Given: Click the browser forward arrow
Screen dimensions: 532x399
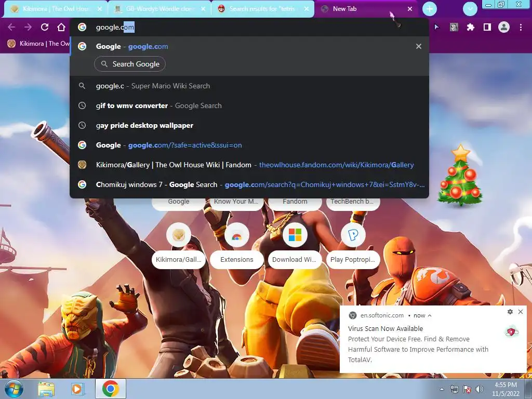Looking at the screenshot, I should (28, 27).
